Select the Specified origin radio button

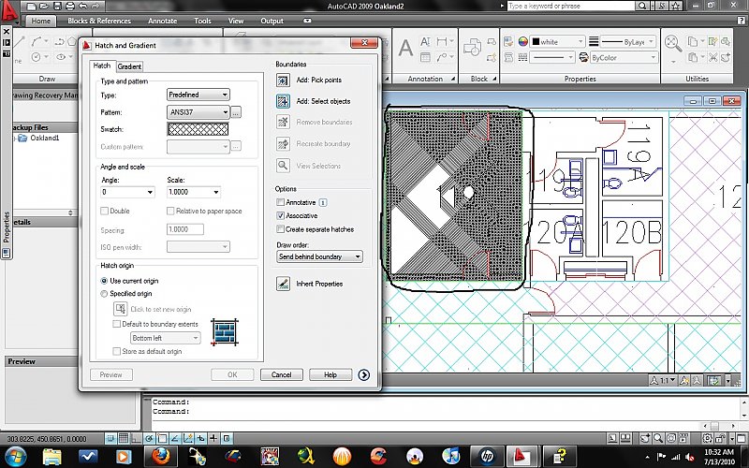tap(104, 294)
